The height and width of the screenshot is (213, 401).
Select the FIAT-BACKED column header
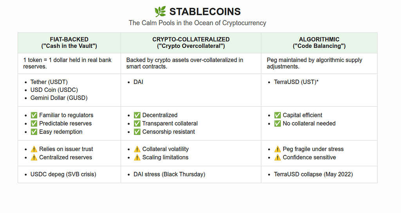pyautogui.click(x=69, y=43)
